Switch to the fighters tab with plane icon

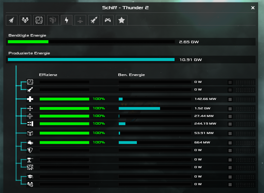point(80,20)
